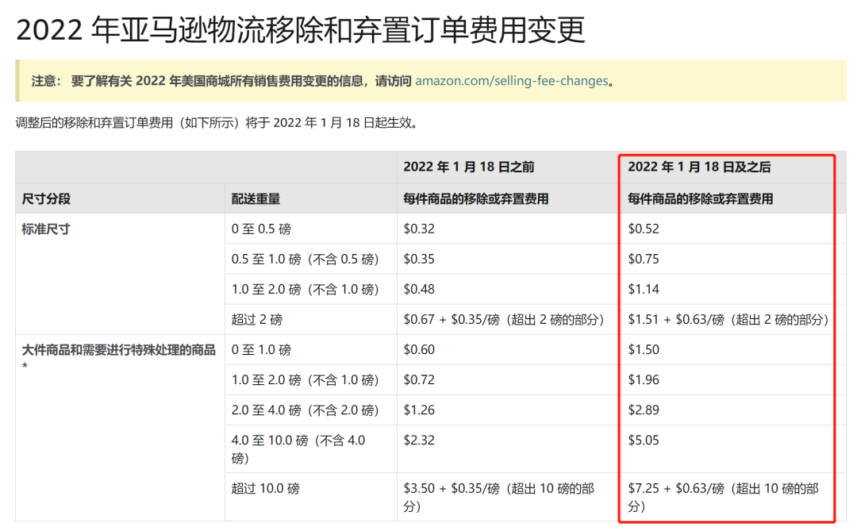Select the 超过 2 磅 weight cell

pyautogui.click(x=256, y=320)
